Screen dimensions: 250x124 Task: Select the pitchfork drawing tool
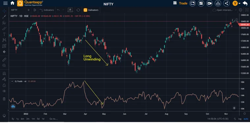click(x=4, y=23)
